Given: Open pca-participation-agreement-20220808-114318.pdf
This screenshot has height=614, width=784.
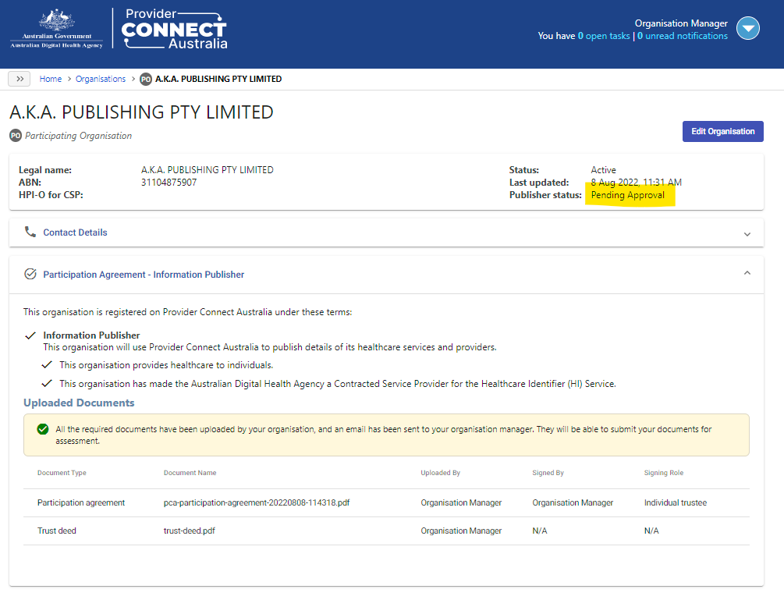Looking at the screenshot, I should tap(259, 502).
